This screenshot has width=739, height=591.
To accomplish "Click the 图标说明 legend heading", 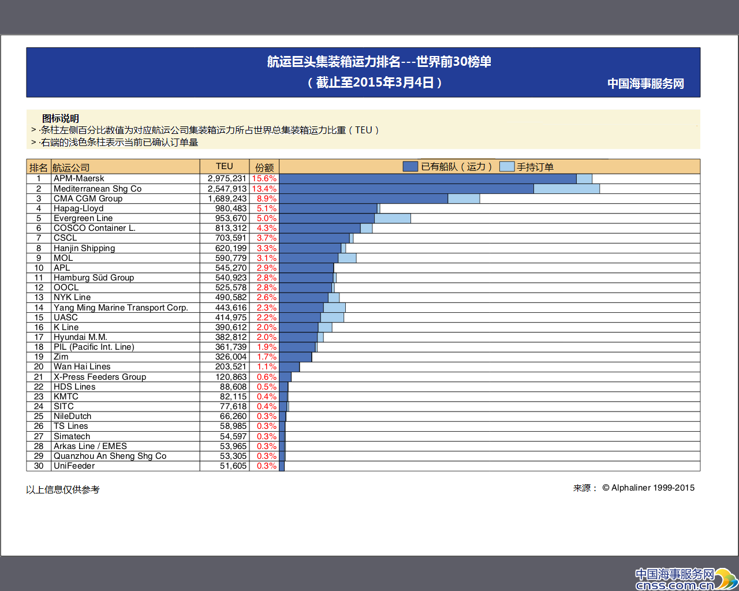I will (x=61, y=118).
